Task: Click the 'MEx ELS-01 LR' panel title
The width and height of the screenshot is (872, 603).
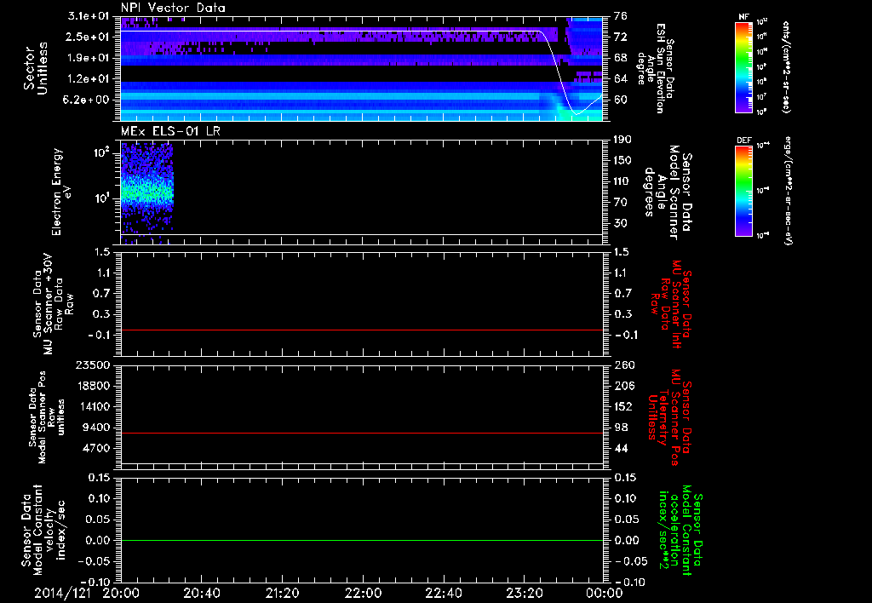Action: tap(170, 132)
